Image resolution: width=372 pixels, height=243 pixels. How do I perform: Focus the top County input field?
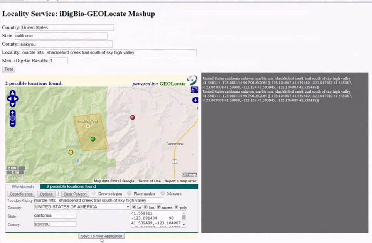tap(66, 44)
